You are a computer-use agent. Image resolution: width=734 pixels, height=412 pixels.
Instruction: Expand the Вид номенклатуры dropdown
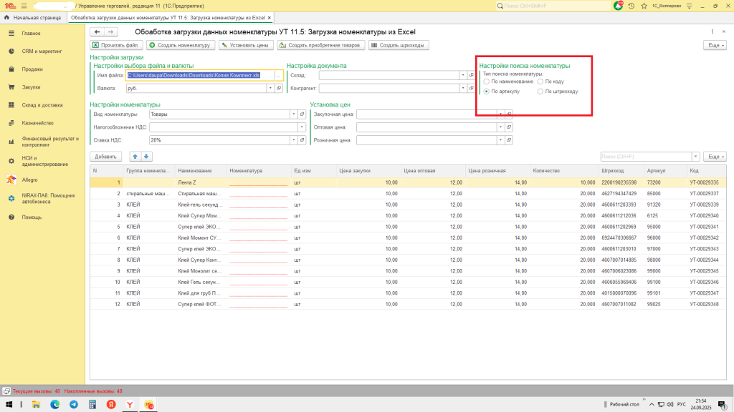click(x=292, y=114)
